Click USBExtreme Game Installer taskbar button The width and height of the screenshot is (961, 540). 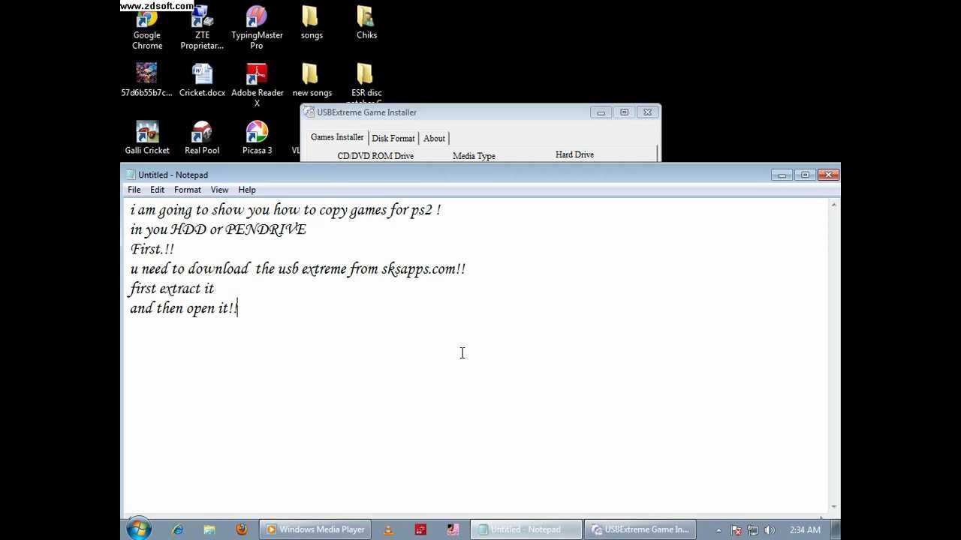point(640,529)
